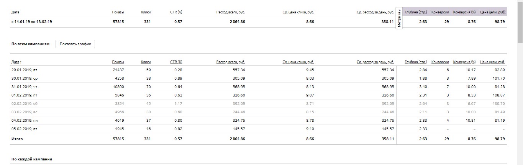523x165 pixels.
Task: Sort by Ср. расход за день header
Action: coord(375,62)
